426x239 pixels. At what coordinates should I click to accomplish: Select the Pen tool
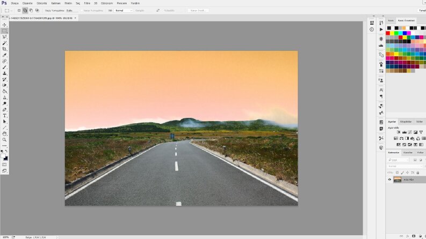pyautogui.click(x=4, y=110)
